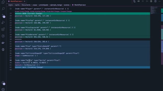This screenshot has height=91, width=163.
Task: Click the Users breadcrumb segment
Action: pyautogui.click(x=10, y=5)
